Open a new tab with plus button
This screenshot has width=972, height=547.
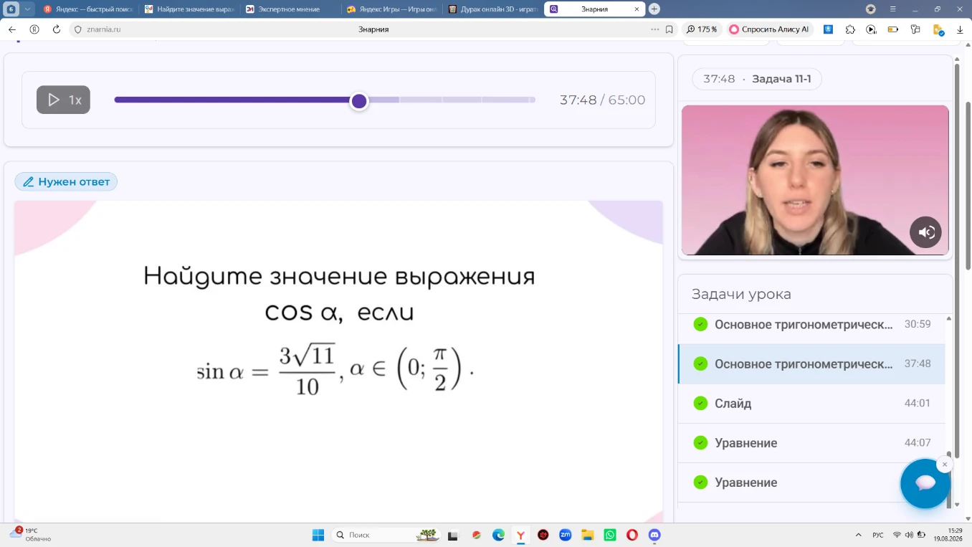[x=654, y=9]
